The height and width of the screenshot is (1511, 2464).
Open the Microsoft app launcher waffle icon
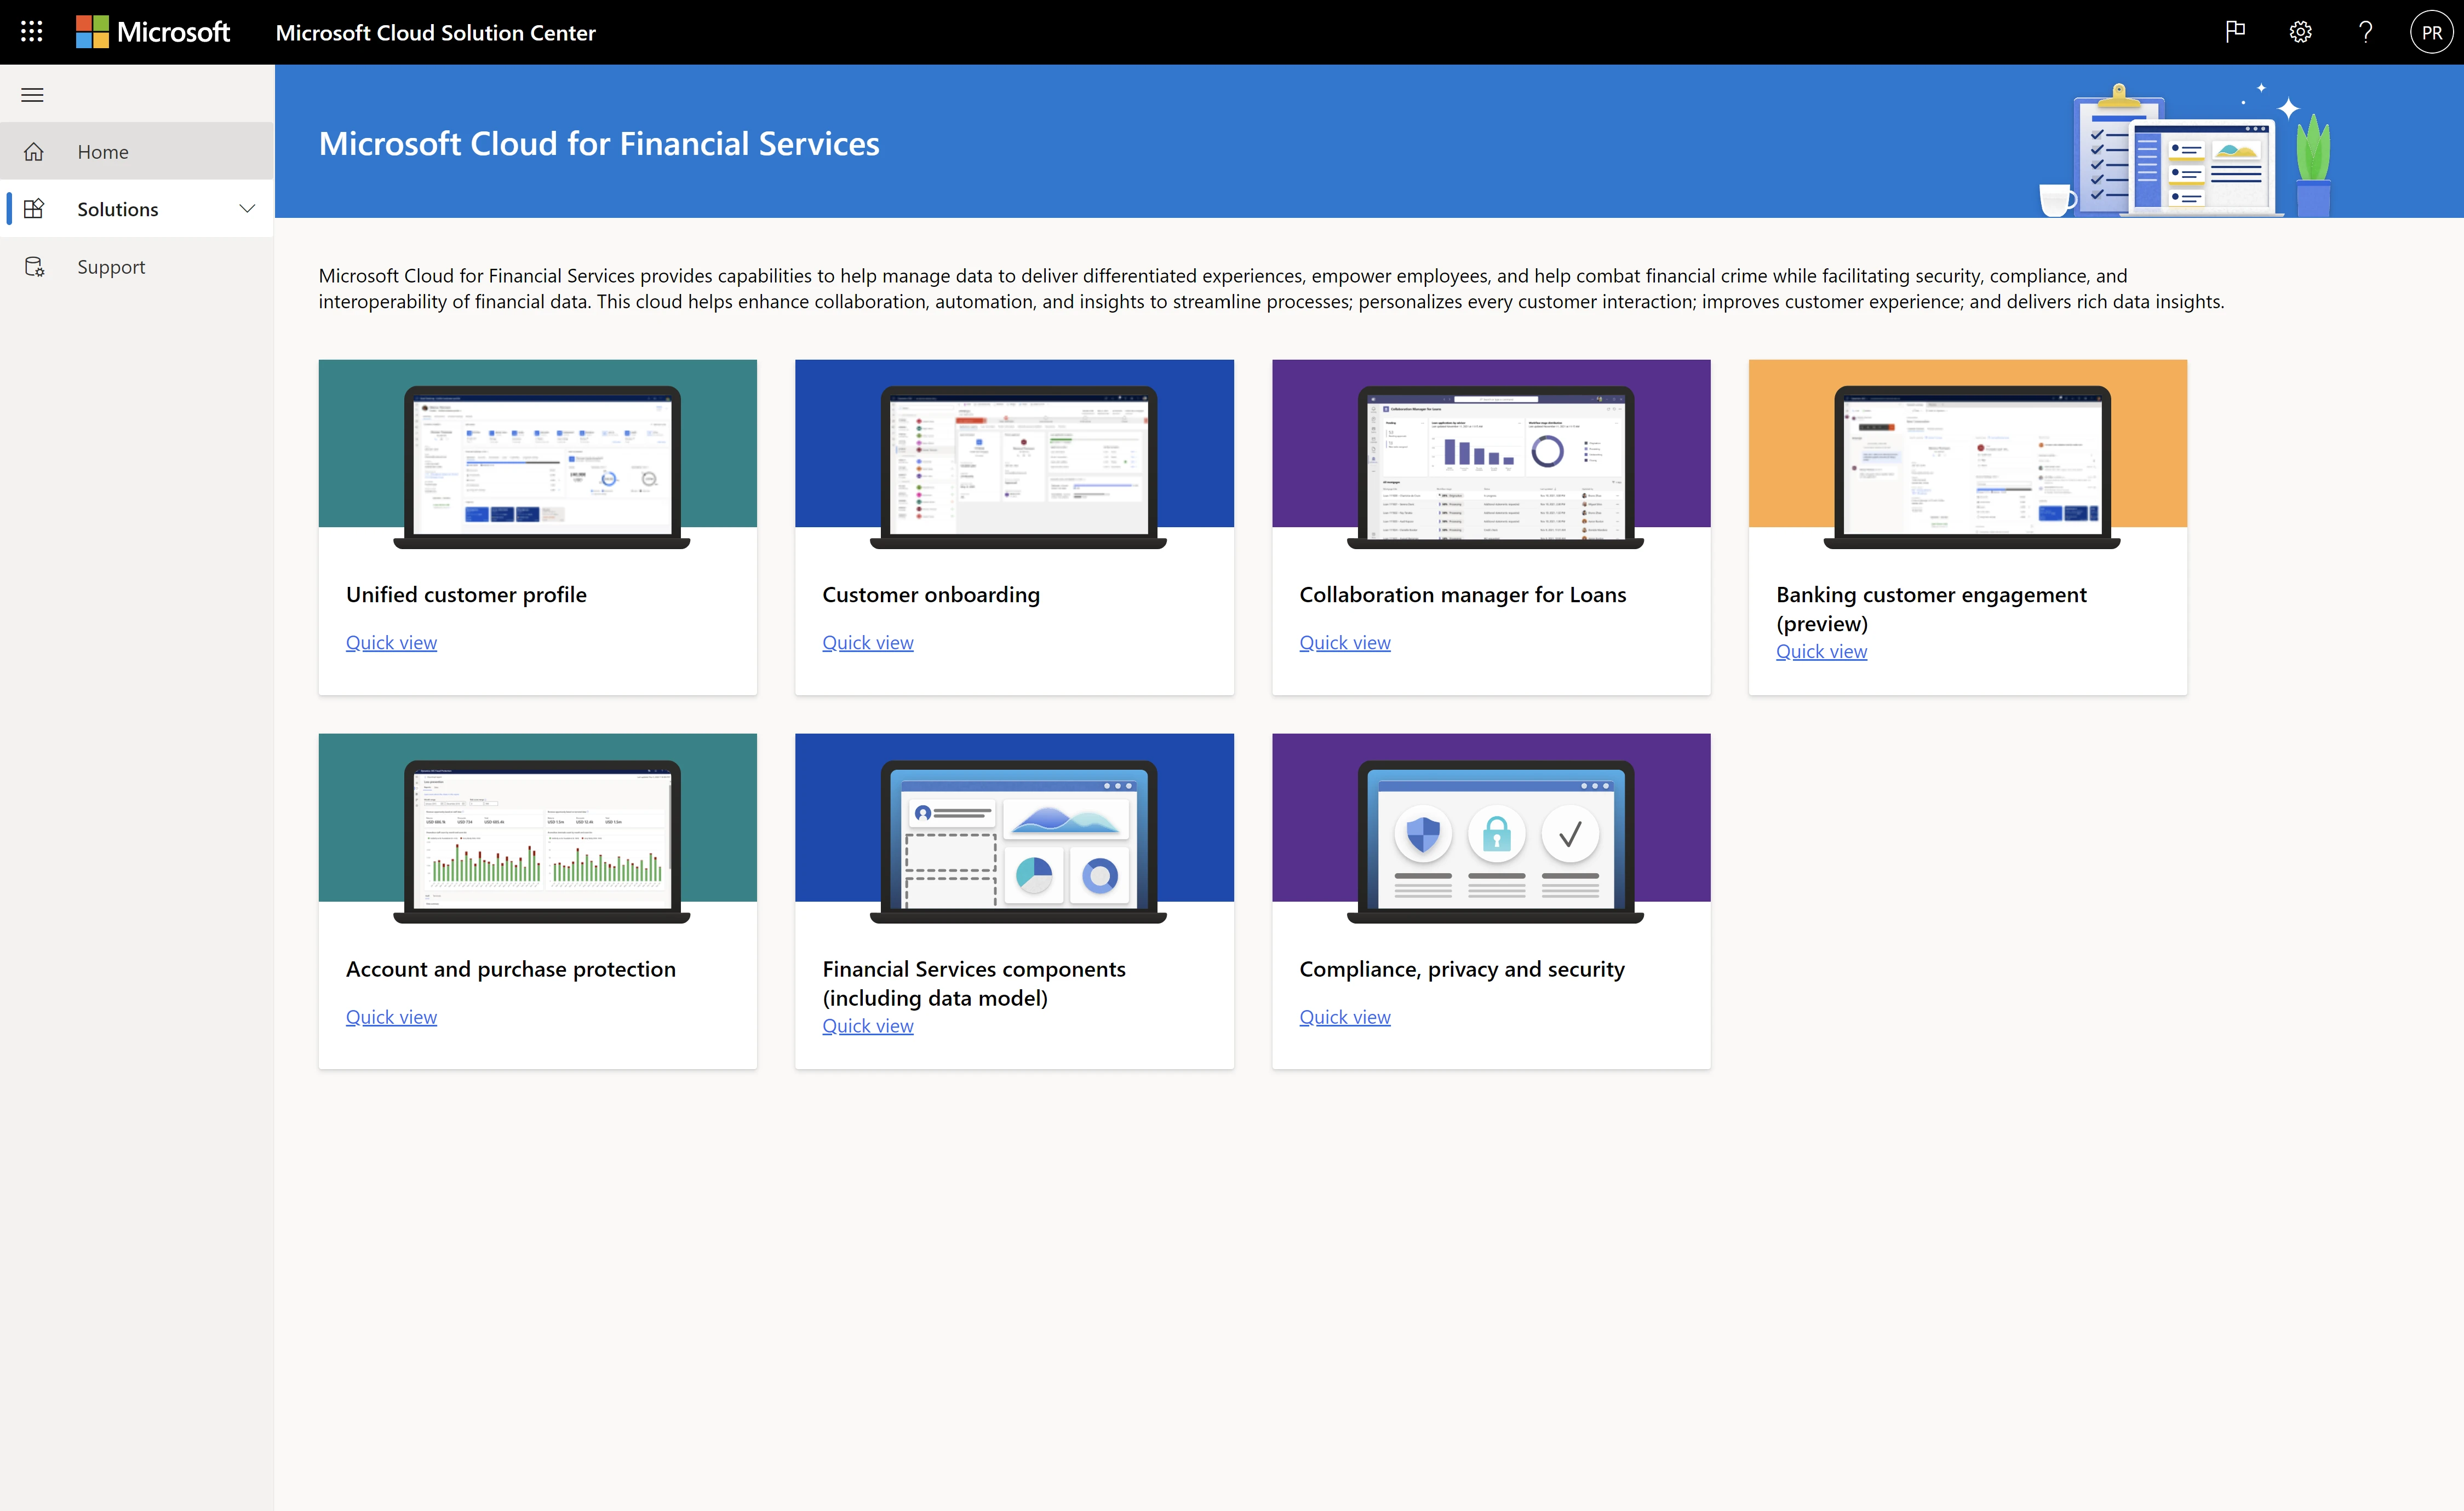coord(31,31)
